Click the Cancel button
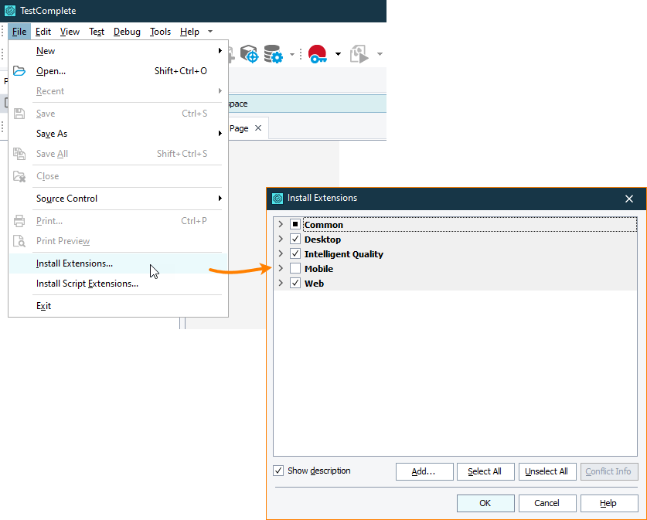 pos(547,503)
